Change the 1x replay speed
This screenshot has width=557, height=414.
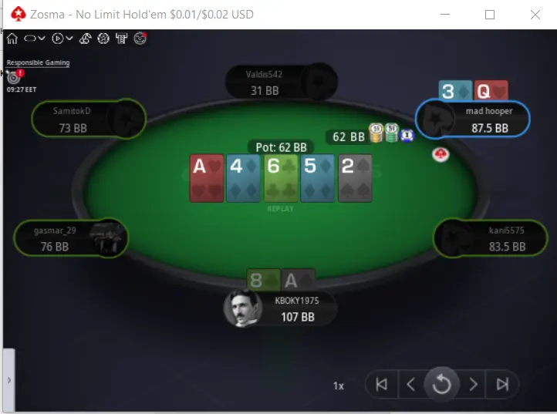[x=339, y=386]
